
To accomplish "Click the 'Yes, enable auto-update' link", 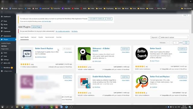I will click(62, 31).
